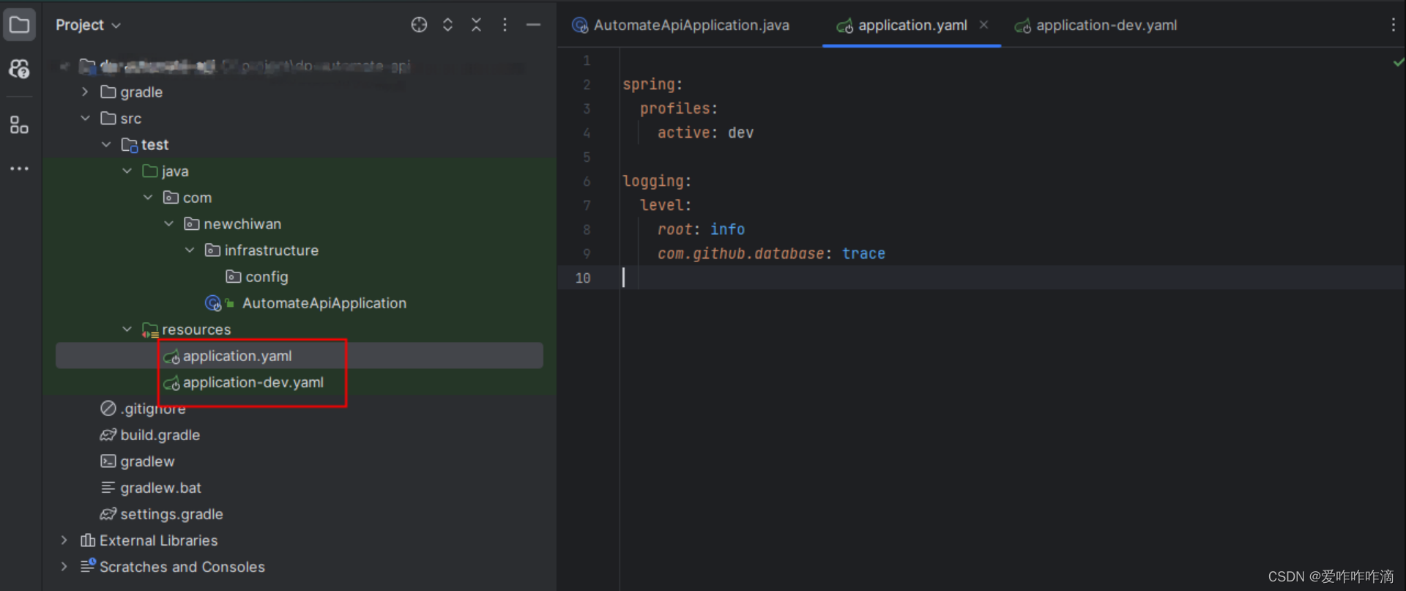This screenshot has width=1406, height=591.
Task: Click 'level:' key on line 7
Action: [666, 205]
